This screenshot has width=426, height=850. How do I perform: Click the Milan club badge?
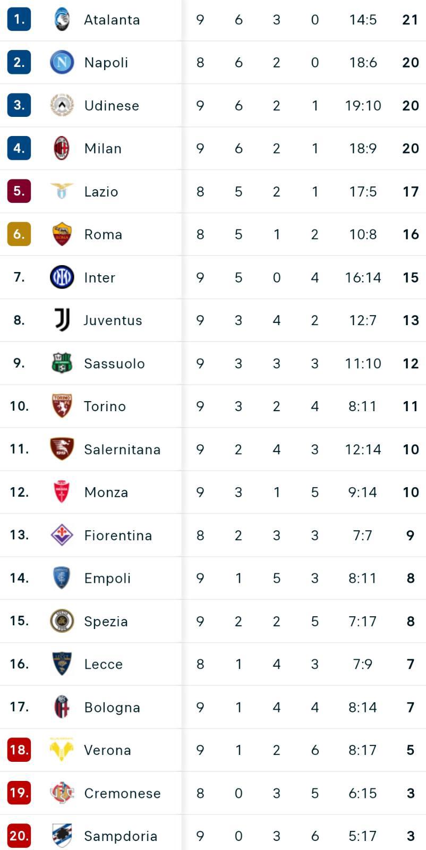click(x=62, y=148)
